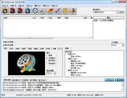
Task: Open the 最近更新 tab
Action: click(x=16, y=80)
